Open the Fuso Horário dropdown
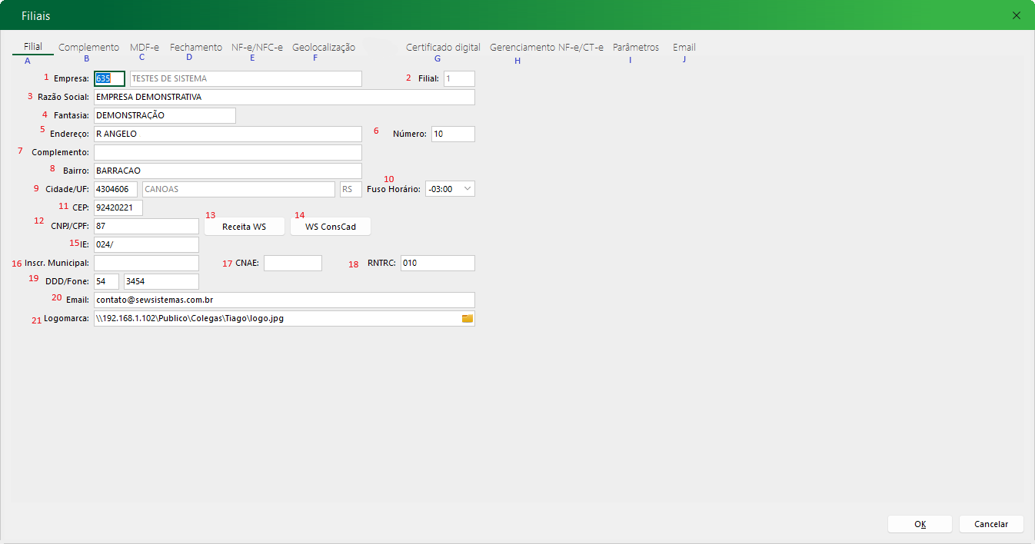 (450, 189)
